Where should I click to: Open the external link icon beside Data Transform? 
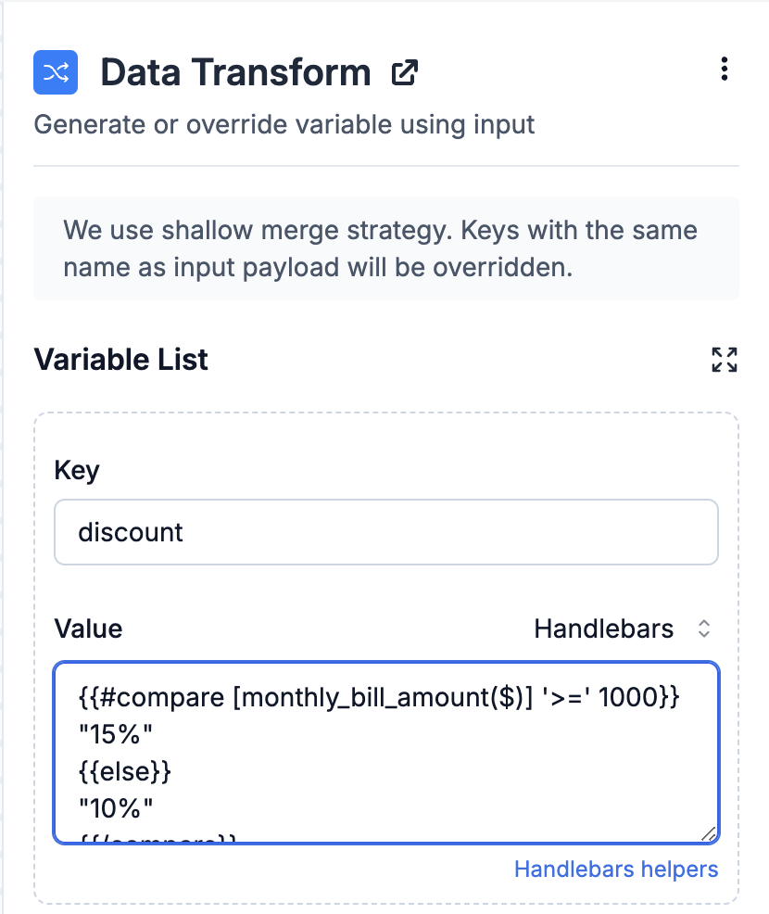coord(404,73)
